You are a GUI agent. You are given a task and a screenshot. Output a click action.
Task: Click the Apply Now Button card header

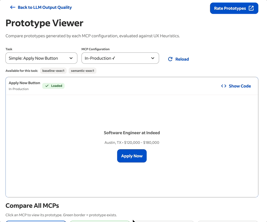(24, 83)
